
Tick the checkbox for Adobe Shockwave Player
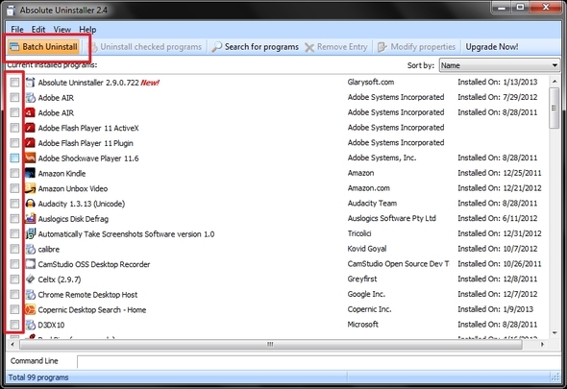14,158
